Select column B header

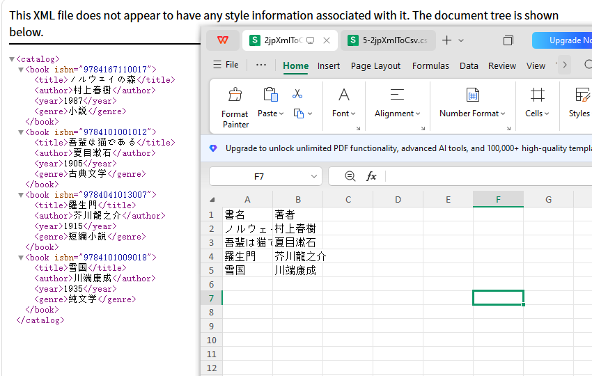[298, 199]
